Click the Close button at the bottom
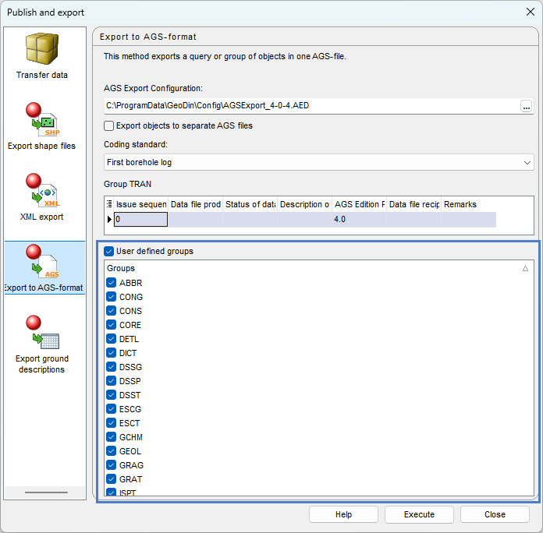This screenshot has width=543, height=533. pyautogui.click(x=495, y=515)
